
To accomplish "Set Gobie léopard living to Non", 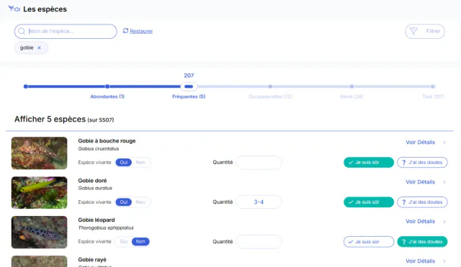I will point(140,241).
